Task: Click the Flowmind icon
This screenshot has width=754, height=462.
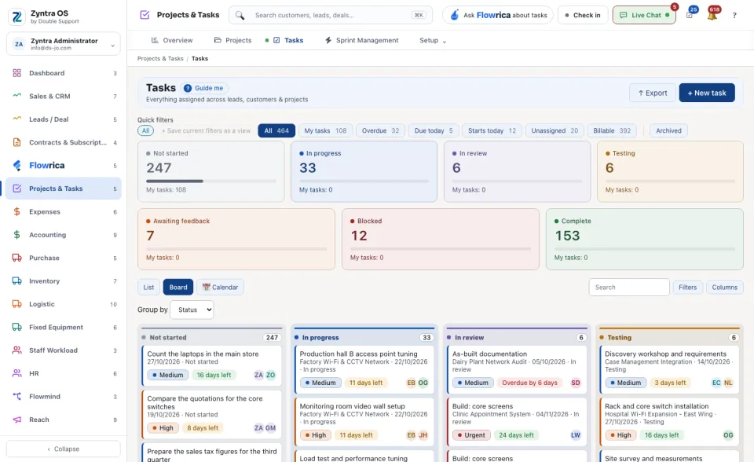Action: coord(16,397)
